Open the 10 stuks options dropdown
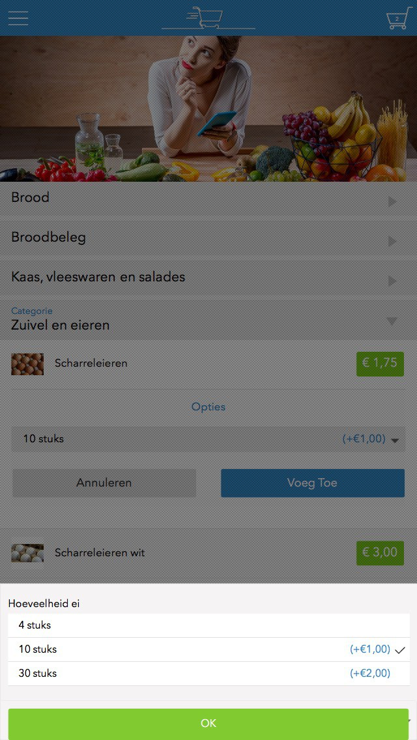 coord(208,439)
